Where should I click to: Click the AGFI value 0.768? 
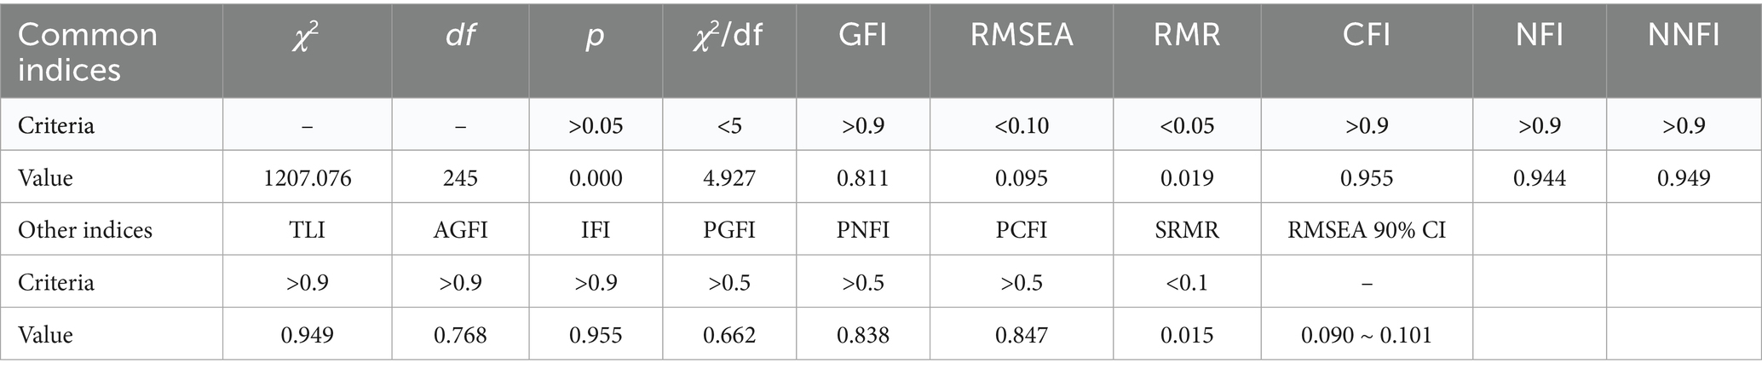tap(460, 335)
